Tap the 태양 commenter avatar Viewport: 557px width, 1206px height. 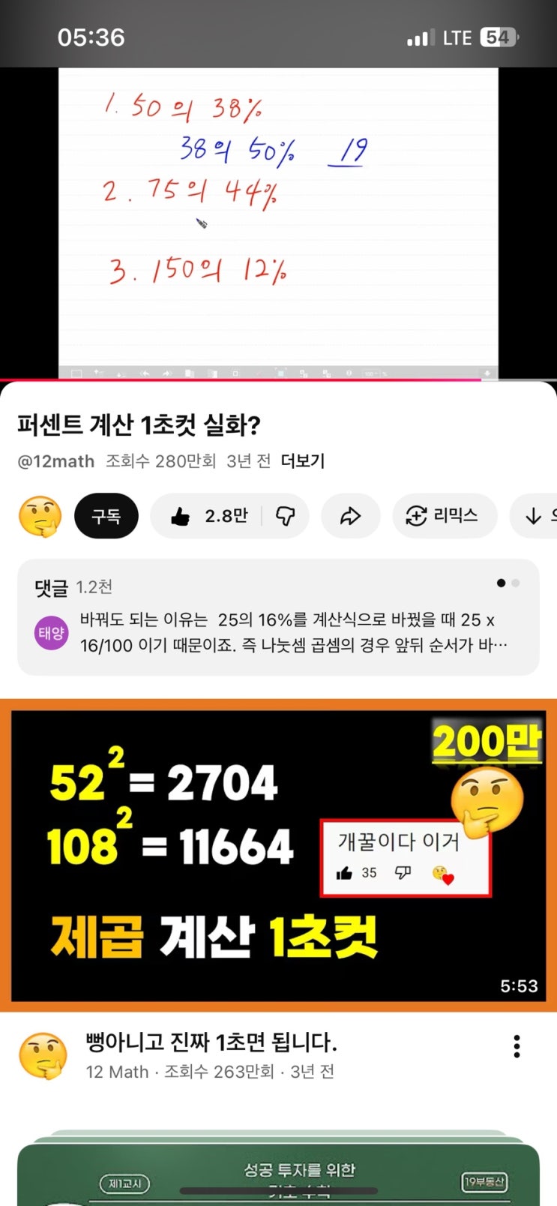click(52, 632)
